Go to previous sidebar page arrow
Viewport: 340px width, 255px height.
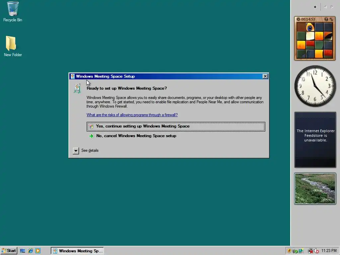click(x=325, y=7)
